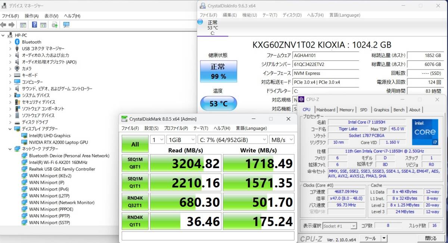448x243 pixels.
Task: Click the セキュリティ デバイス icon
Action: [17, 102]
